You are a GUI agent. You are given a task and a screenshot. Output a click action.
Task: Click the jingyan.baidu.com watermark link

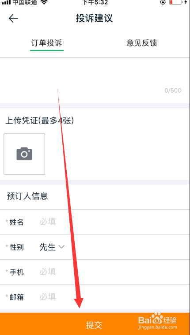coord(158,327)
